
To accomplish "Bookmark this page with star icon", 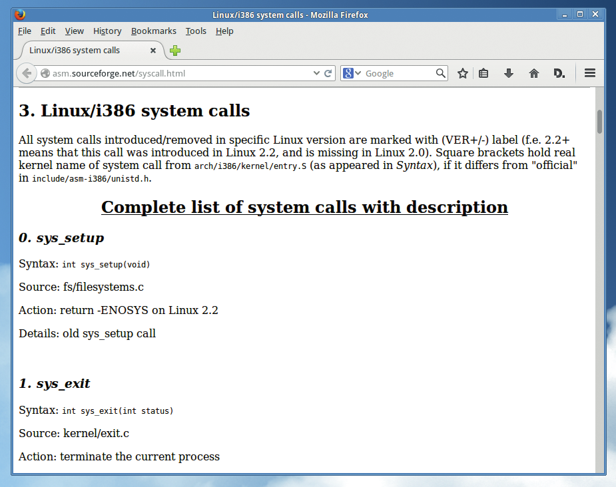I will 463,73.
